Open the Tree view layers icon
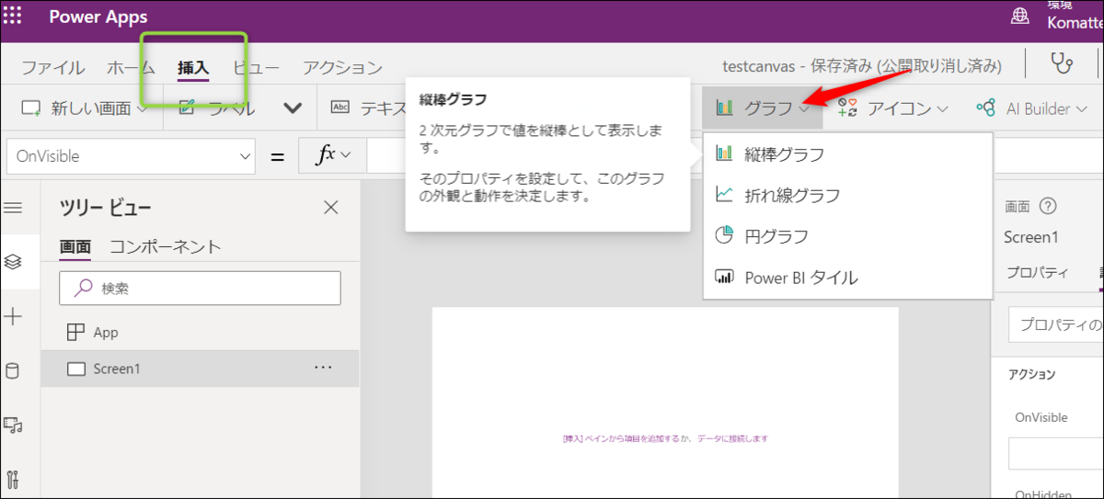Viewport: 1104px width, 499px height. (13, 262)
